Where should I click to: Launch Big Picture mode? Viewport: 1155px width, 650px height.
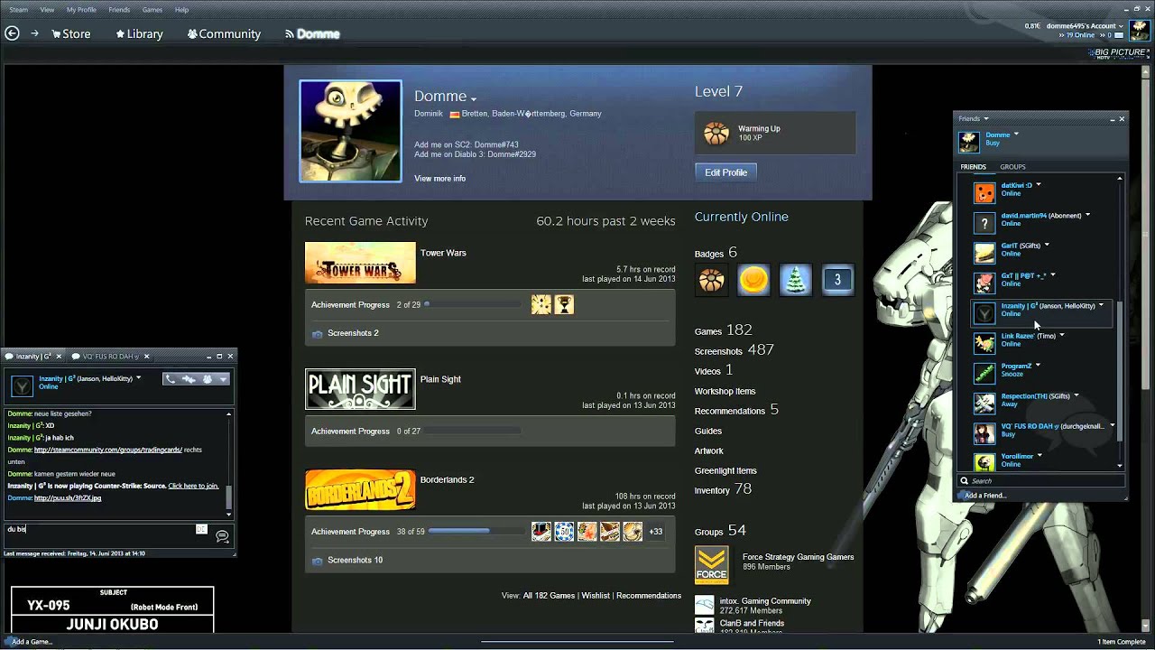(1117, 53)
